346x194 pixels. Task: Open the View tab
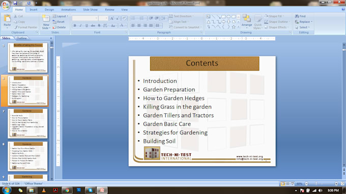coord(124,10)
